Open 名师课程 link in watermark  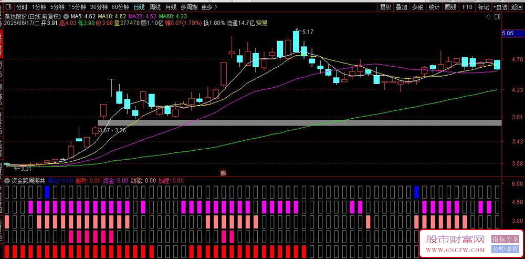(x=505, y=249)
